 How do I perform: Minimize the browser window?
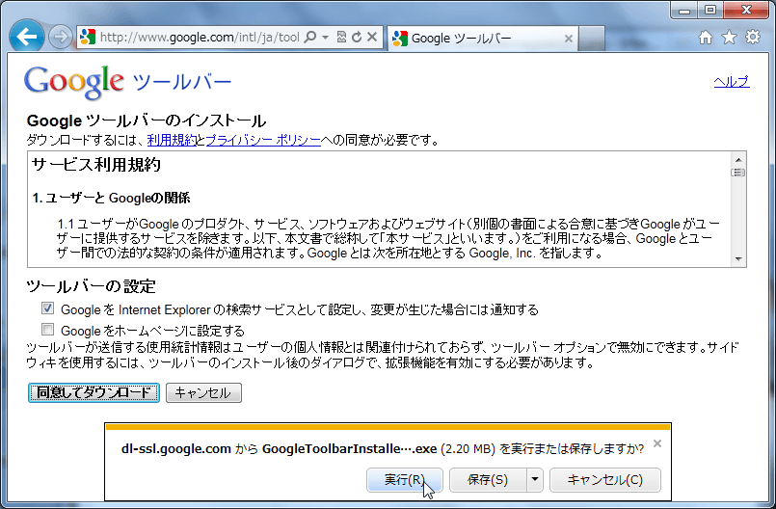tap(684, 10)
